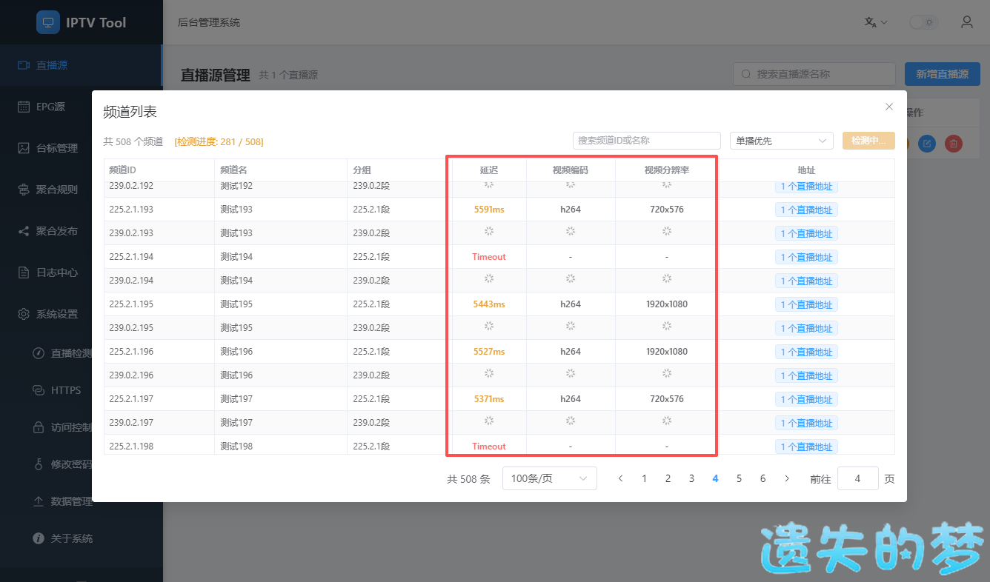Focus the 搜索频道ID或名称 input
990x582 pixels.
pyautogui.click(x=647, y=141)
